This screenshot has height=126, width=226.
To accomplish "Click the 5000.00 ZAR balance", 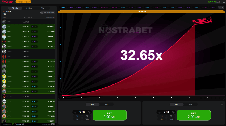I will [x=214, y=2].
